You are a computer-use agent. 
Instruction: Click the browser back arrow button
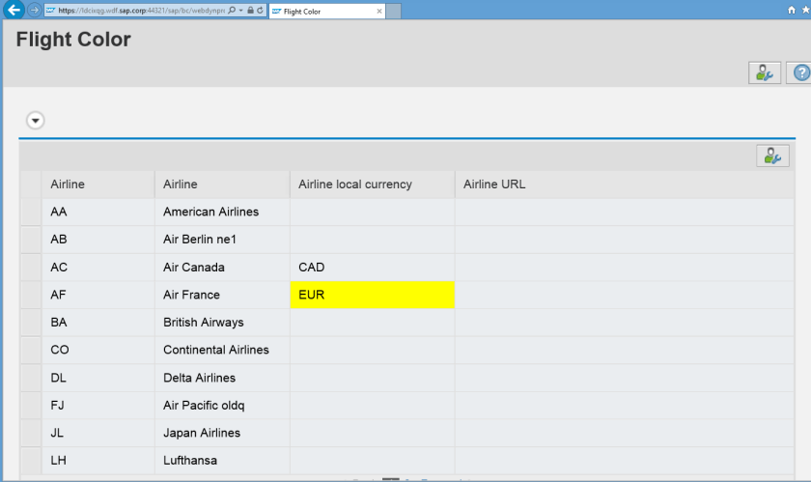(14, 10)
